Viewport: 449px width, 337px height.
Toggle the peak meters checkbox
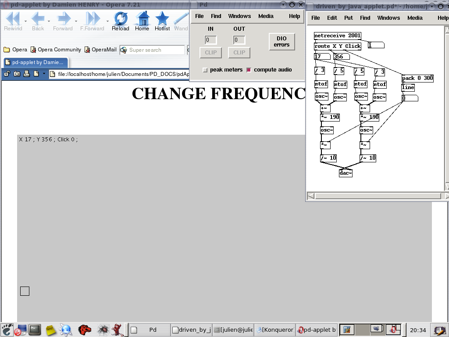click(x=205, y=70)
